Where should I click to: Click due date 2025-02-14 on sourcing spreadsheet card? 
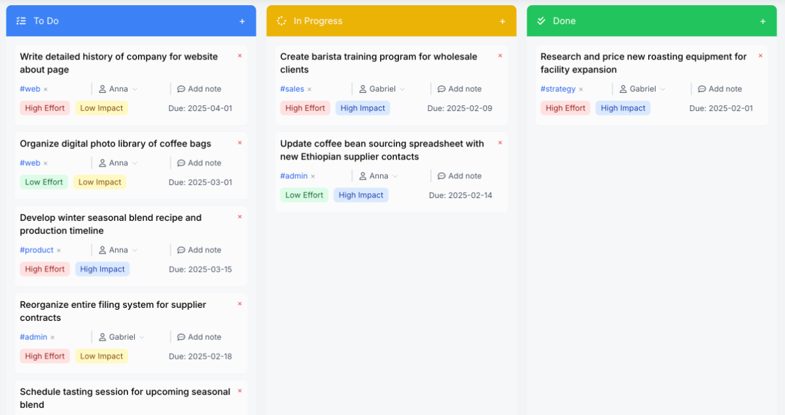tap(461, 195)
